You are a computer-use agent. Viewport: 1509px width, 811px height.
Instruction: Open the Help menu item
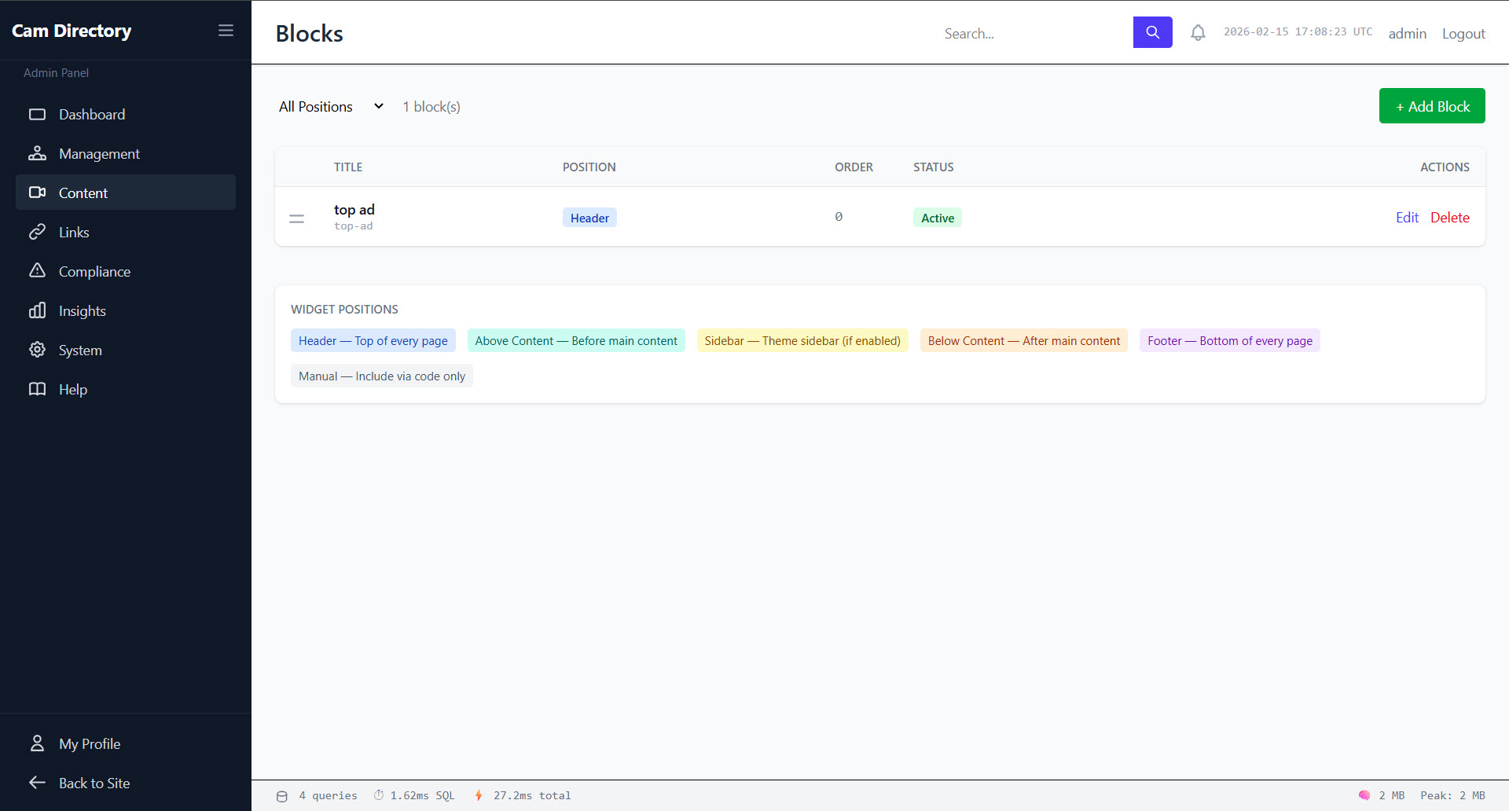pyautogui.click(x=73, y=390)
